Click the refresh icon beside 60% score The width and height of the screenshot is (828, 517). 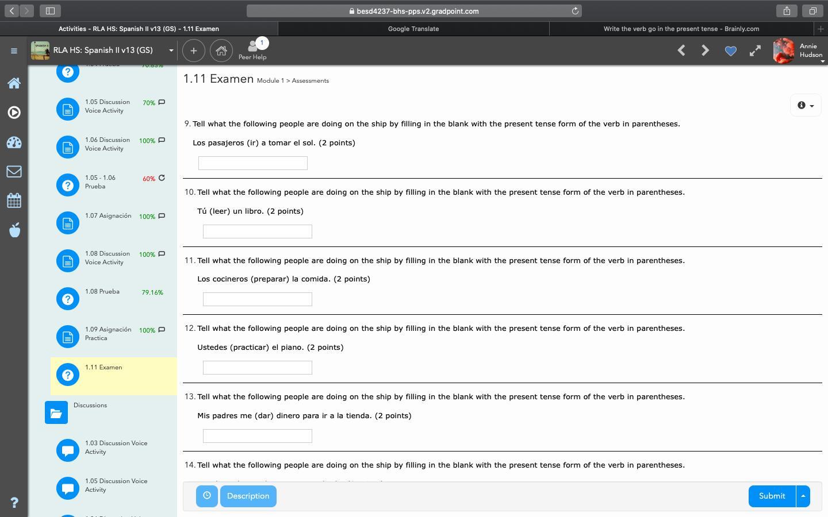[x=162, y=178]
